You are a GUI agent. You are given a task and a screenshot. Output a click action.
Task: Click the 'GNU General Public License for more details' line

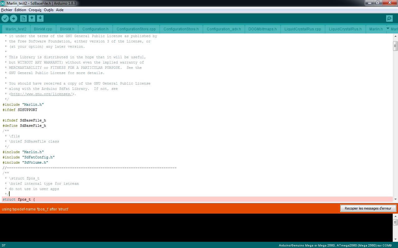55,73
